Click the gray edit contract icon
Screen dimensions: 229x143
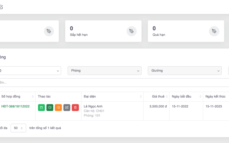coord(67,108)
